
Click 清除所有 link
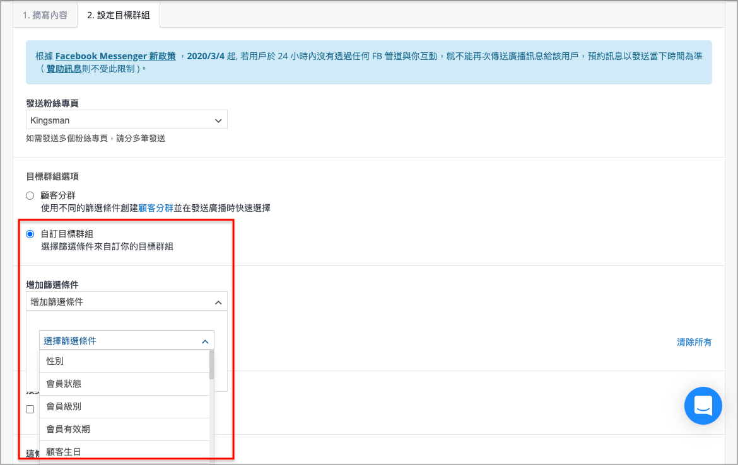(x=694, y=342)
